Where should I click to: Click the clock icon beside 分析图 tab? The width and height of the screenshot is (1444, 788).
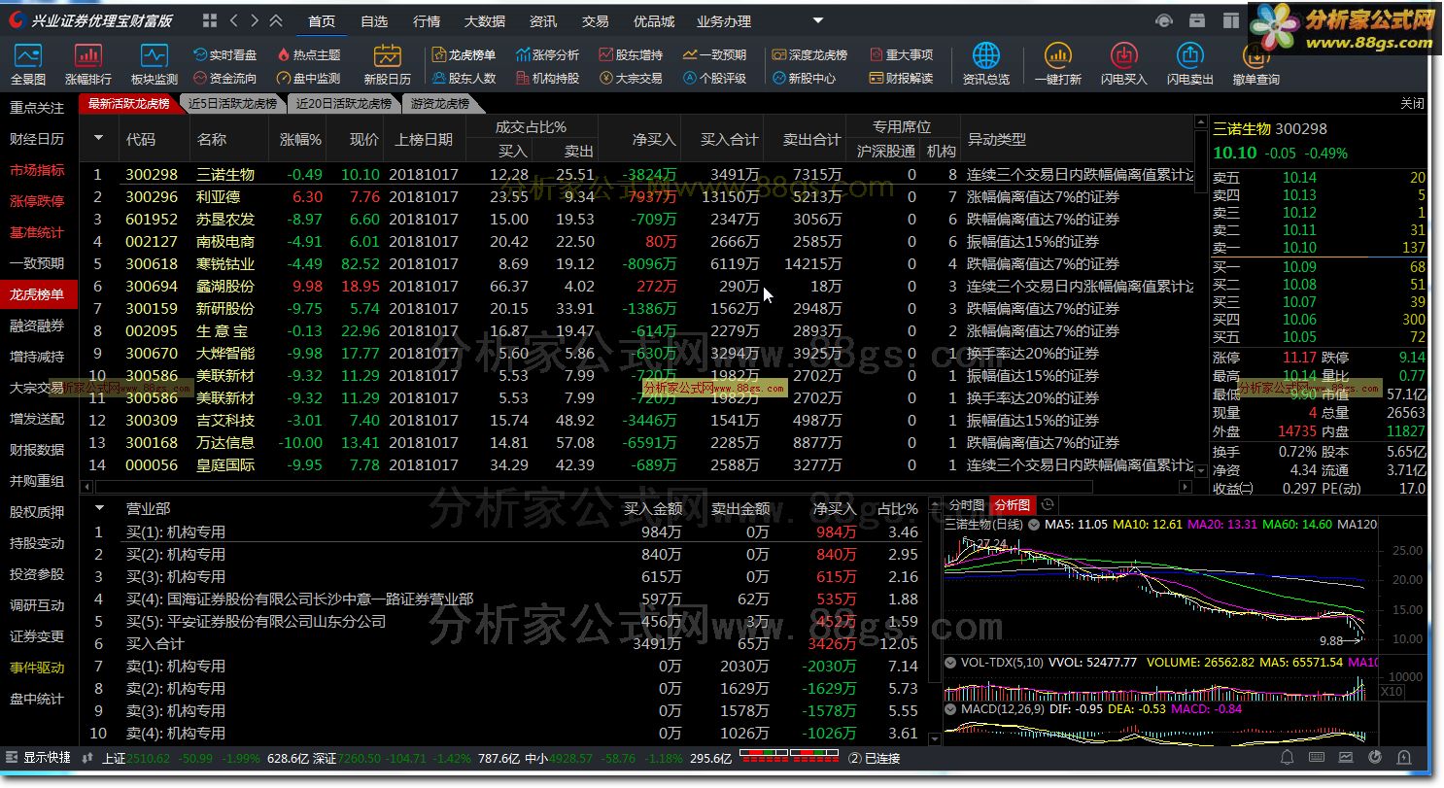(x=1048, y=504)
